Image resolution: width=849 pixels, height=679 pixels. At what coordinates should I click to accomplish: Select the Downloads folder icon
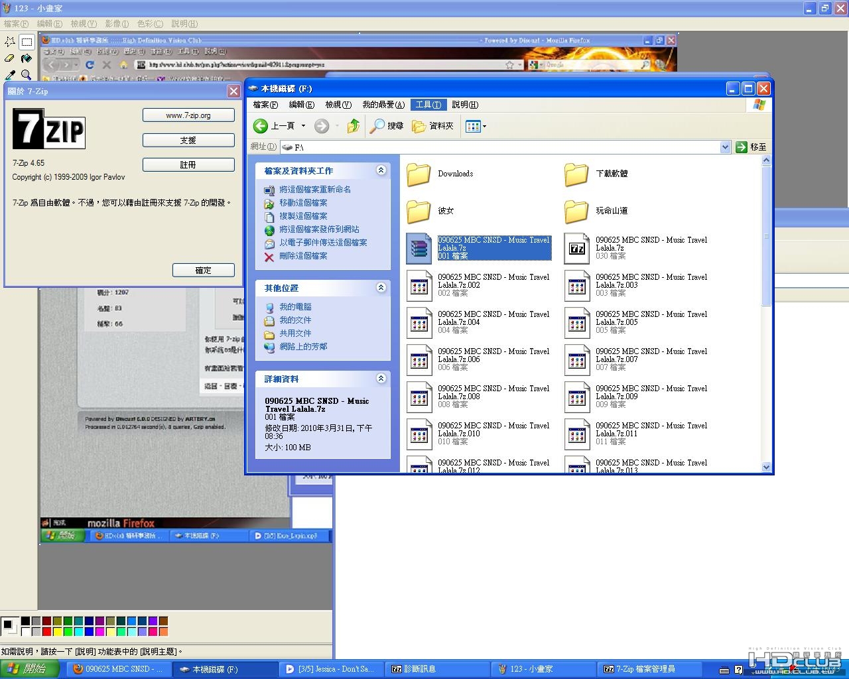[x=419, y=174]
